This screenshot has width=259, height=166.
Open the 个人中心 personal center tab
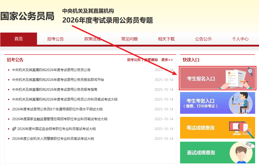point(240,39)
